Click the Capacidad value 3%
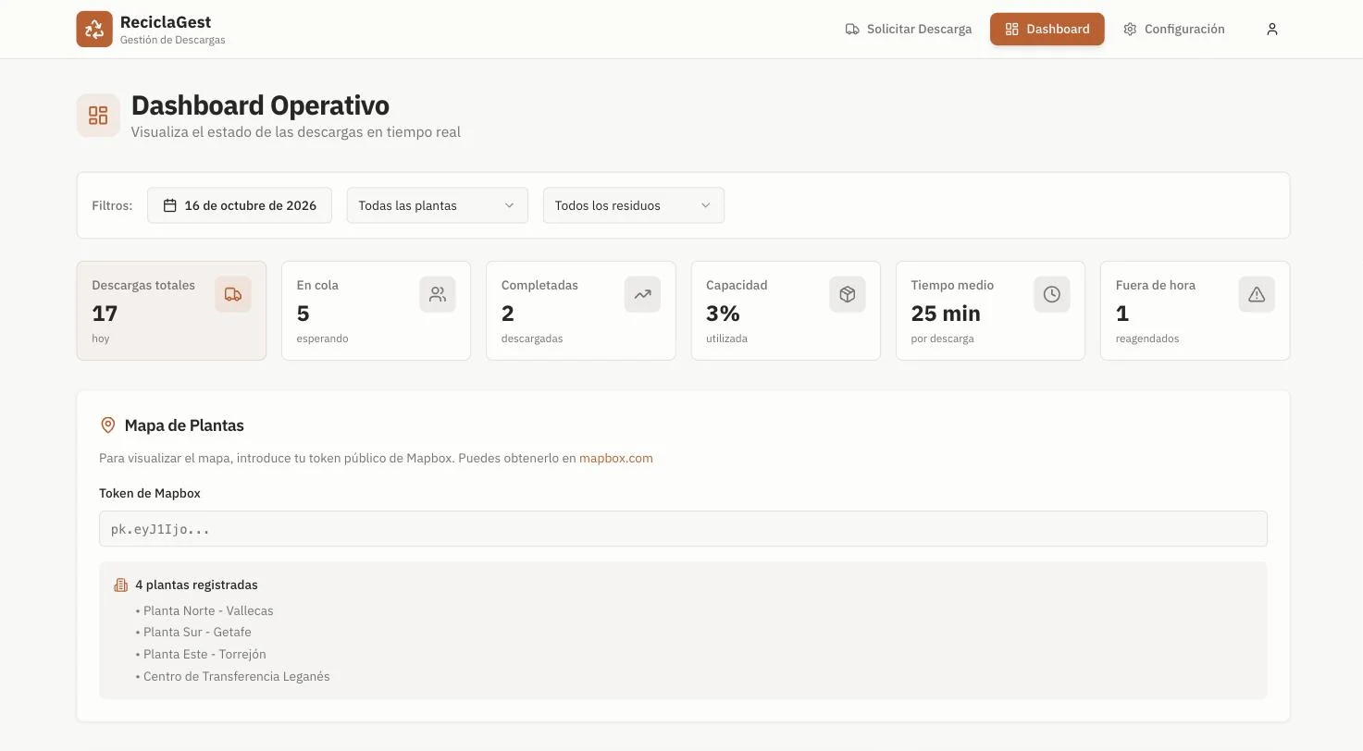The width and height of the screenshot is (1363, 751). click(x=723, y=314)
